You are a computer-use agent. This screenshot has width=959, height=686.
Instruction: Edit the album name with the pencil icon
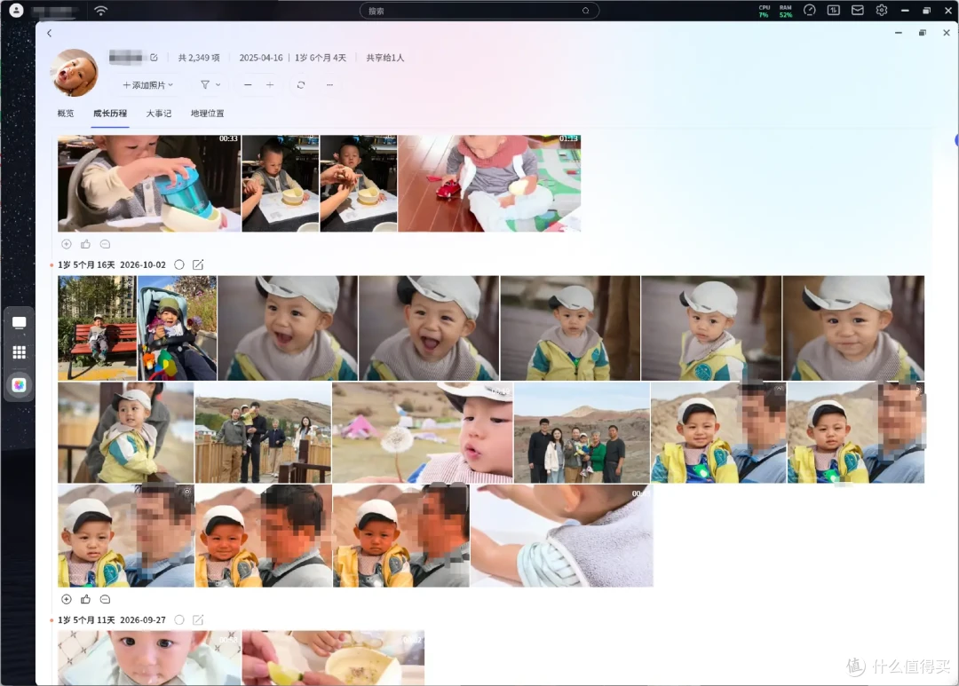[x=155, y=58]
